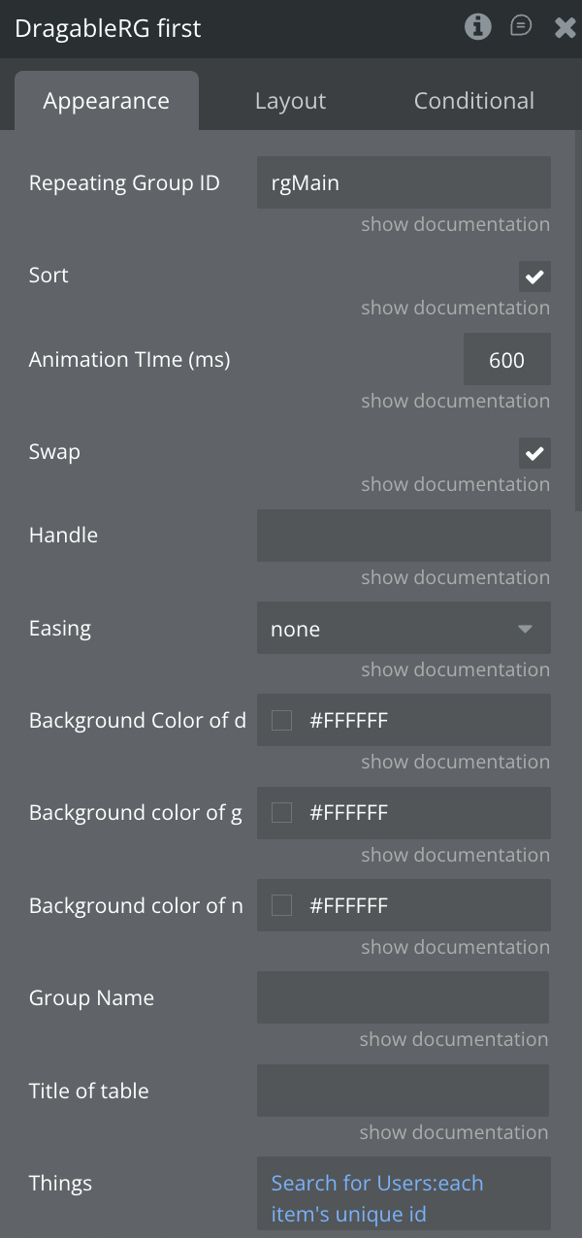Screen dimensions: 582x1238
Task: Open first Background Color swatch
Action: tap(282, 721)
